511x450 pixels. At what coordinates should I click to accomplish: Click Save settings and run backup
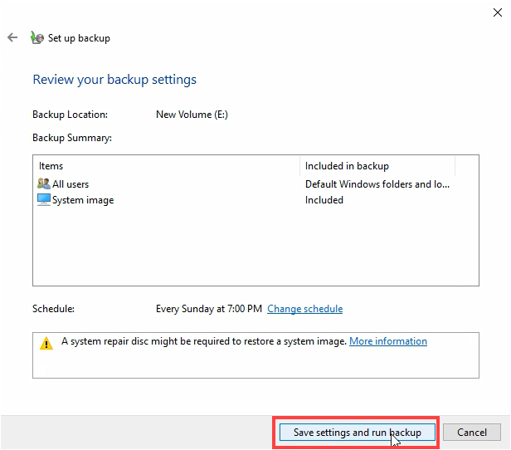point(358,433)
